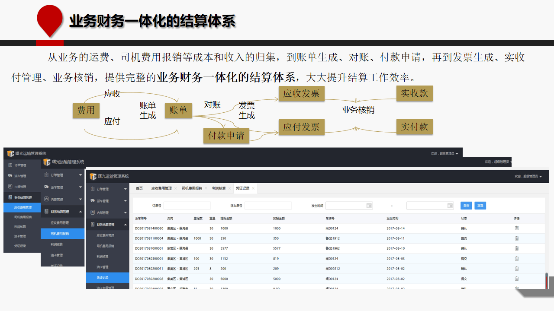Open details icon for row DO2017080200008
Viewport: 554px width, 311px height.
pos(517,279)
